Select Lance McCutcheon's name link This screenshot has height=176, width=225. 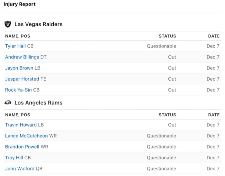pos(26,136)
